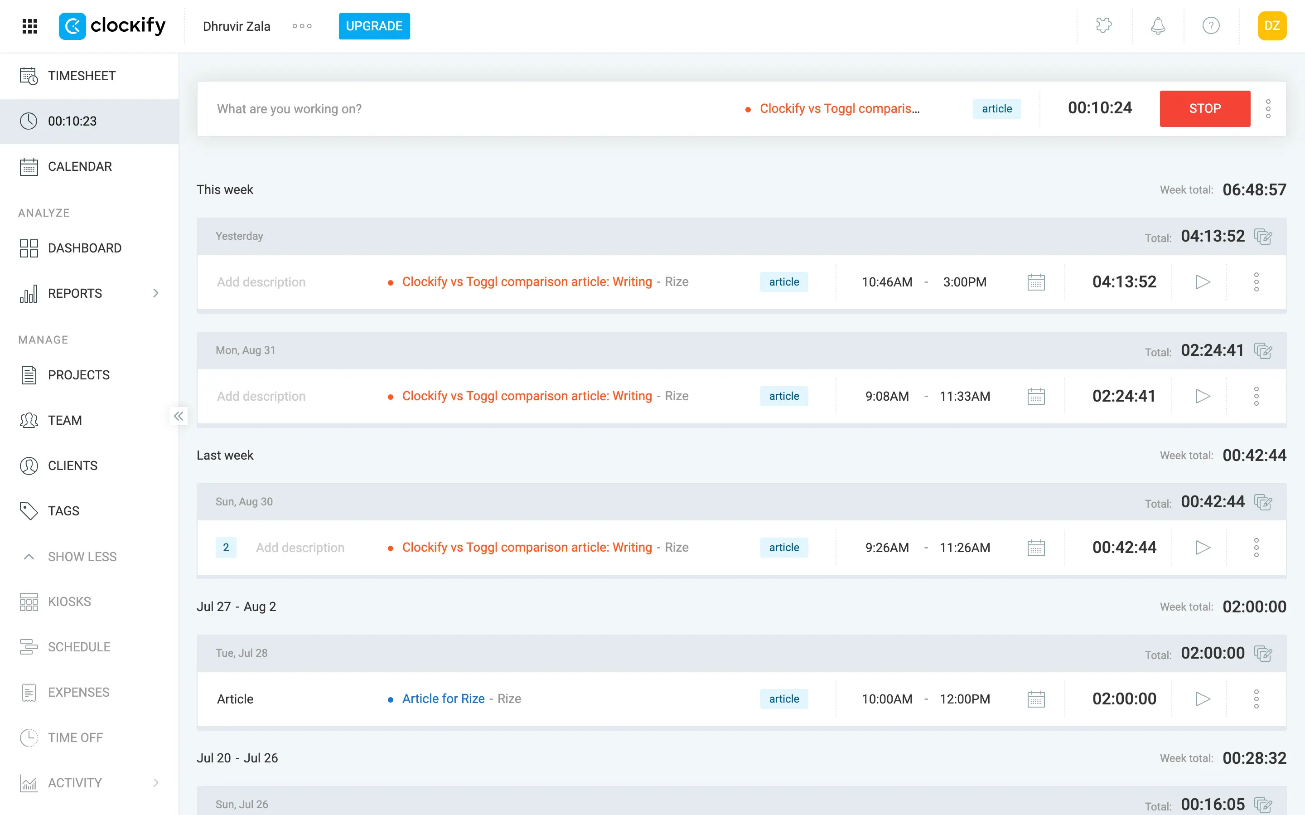Open the help question mark
The image size is (1305, 815).
click(x=1211, y=25)
